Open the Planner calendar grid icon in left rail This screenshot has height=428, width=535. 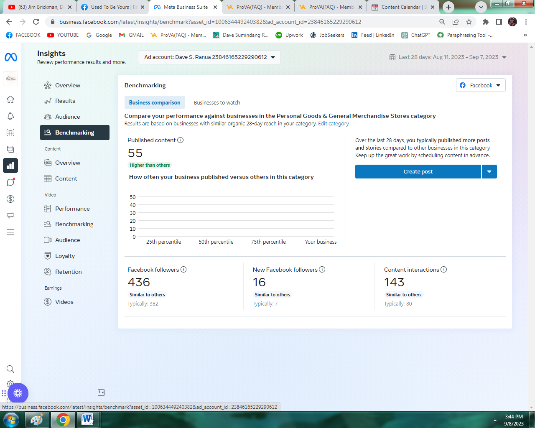coord(10,132)
